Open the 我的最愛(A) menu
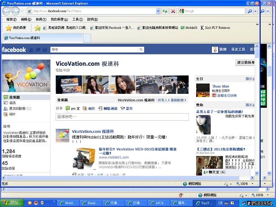 [59, 19]
